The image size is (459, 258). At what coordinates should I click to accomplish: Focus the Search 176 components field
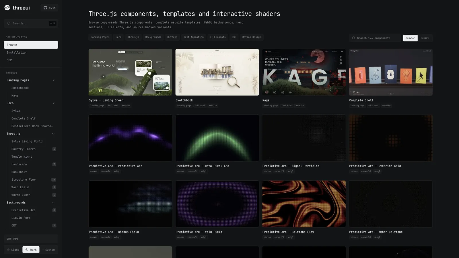pos(375,38)
